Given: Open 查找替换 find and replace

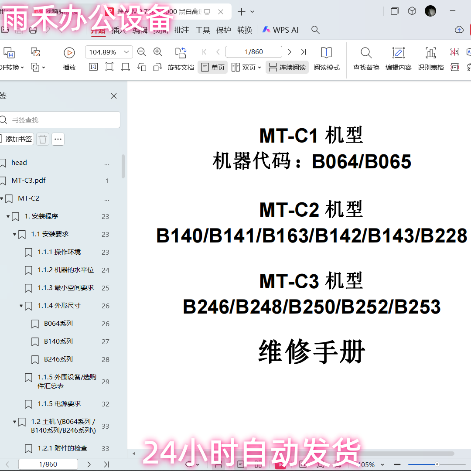Looking at the screenshot, I should pyautogui.click(x=366, y=59).
